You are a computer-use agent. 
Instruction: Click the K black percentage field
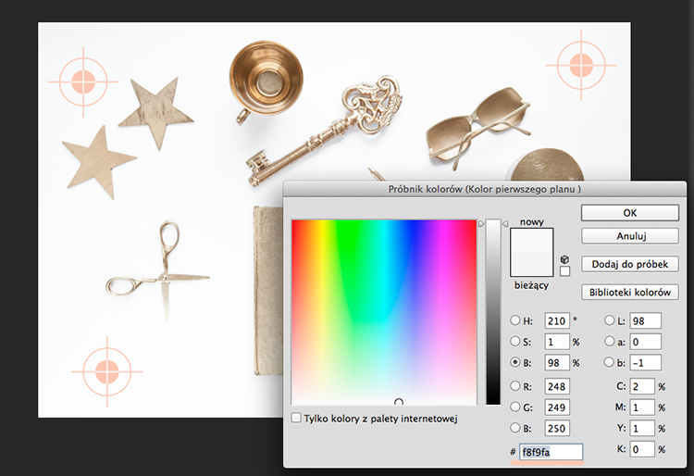pyautogui.click(x=642, y=449)
